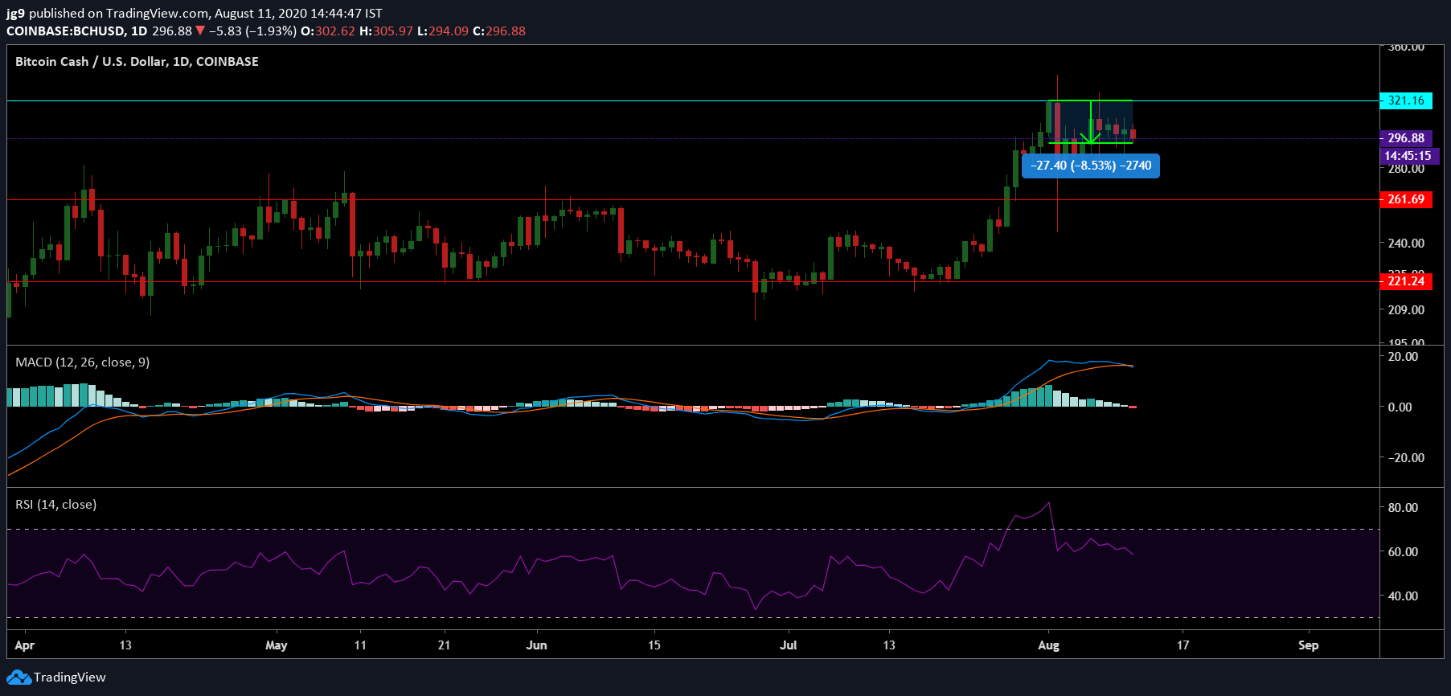Select the purple 296.88 current price label
The width and height of the screenshot is (1451, 696).
1405,138
